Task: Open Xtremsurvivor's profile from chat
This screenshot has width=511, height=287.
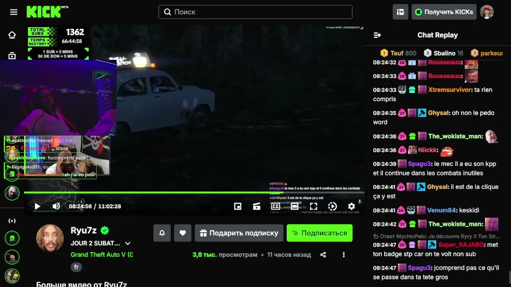Action: pyautogui.click(x=450, y=90)
